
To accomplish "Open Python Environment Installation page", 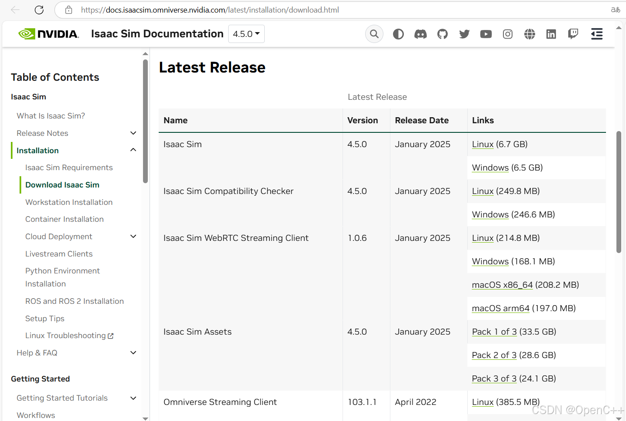I will [x=63, y=277].
